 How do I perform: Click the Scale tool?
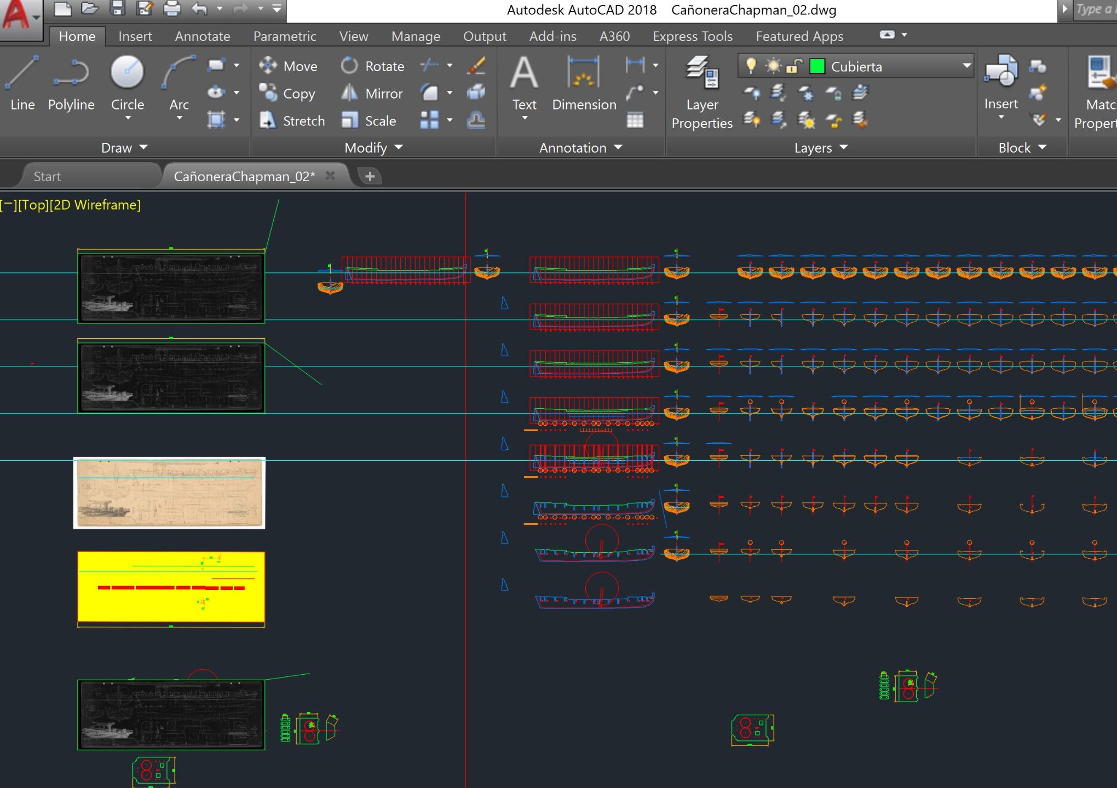pos(369,121)
